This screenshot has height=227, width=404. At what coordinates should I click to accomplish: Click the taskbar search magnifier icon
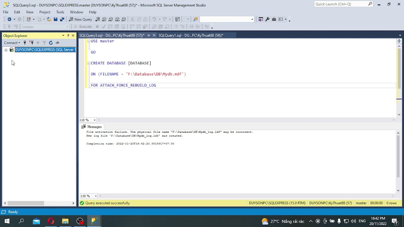tap(21, 221)
